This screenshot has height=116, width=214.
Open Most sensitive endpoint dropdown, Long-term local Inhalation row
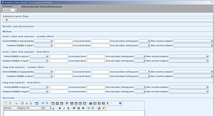pos(189,92)
